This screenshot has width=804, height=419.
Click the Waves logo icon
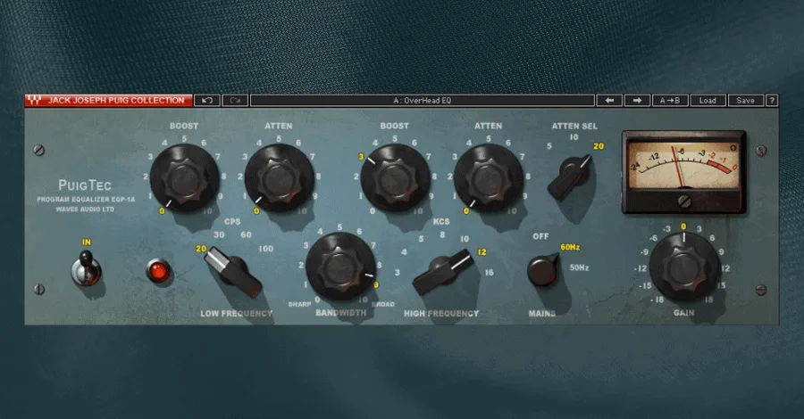pyautogui.click(x=34, y=100)
